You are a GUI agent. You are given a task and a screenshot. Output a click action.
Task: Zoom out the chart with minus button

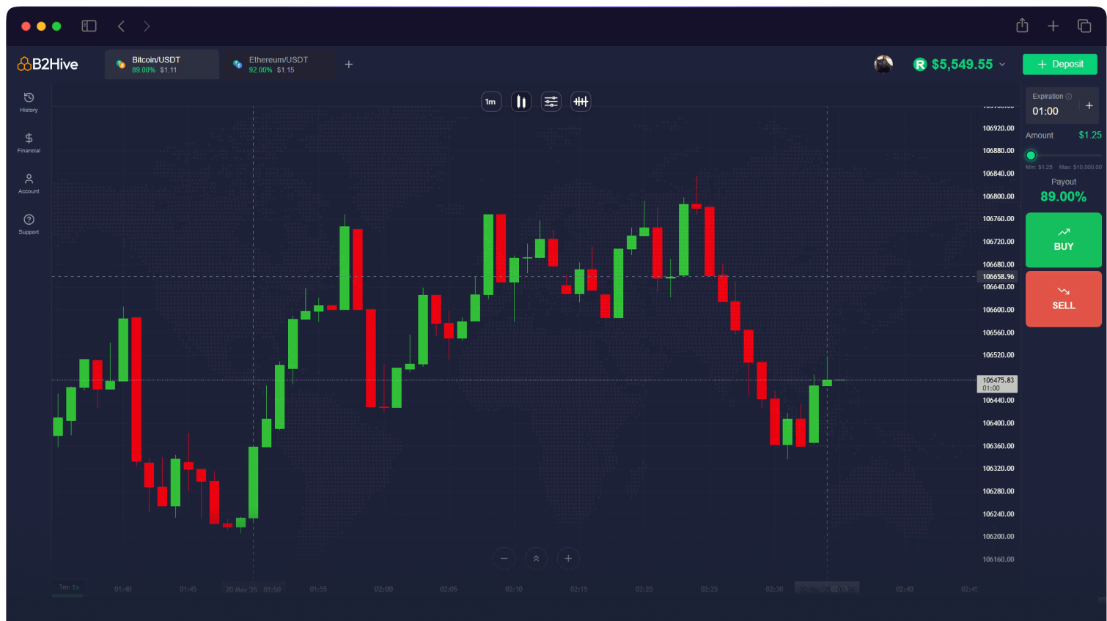click(504, 559)
